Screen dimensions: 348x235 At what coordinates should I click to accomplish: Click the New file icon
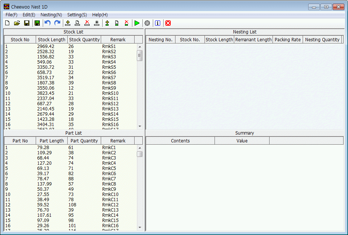pos(7,23)
